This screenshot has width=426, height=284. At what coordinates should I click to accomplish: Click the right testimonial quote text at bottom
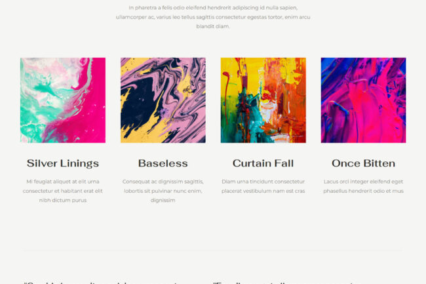click(x=285, y=283)
